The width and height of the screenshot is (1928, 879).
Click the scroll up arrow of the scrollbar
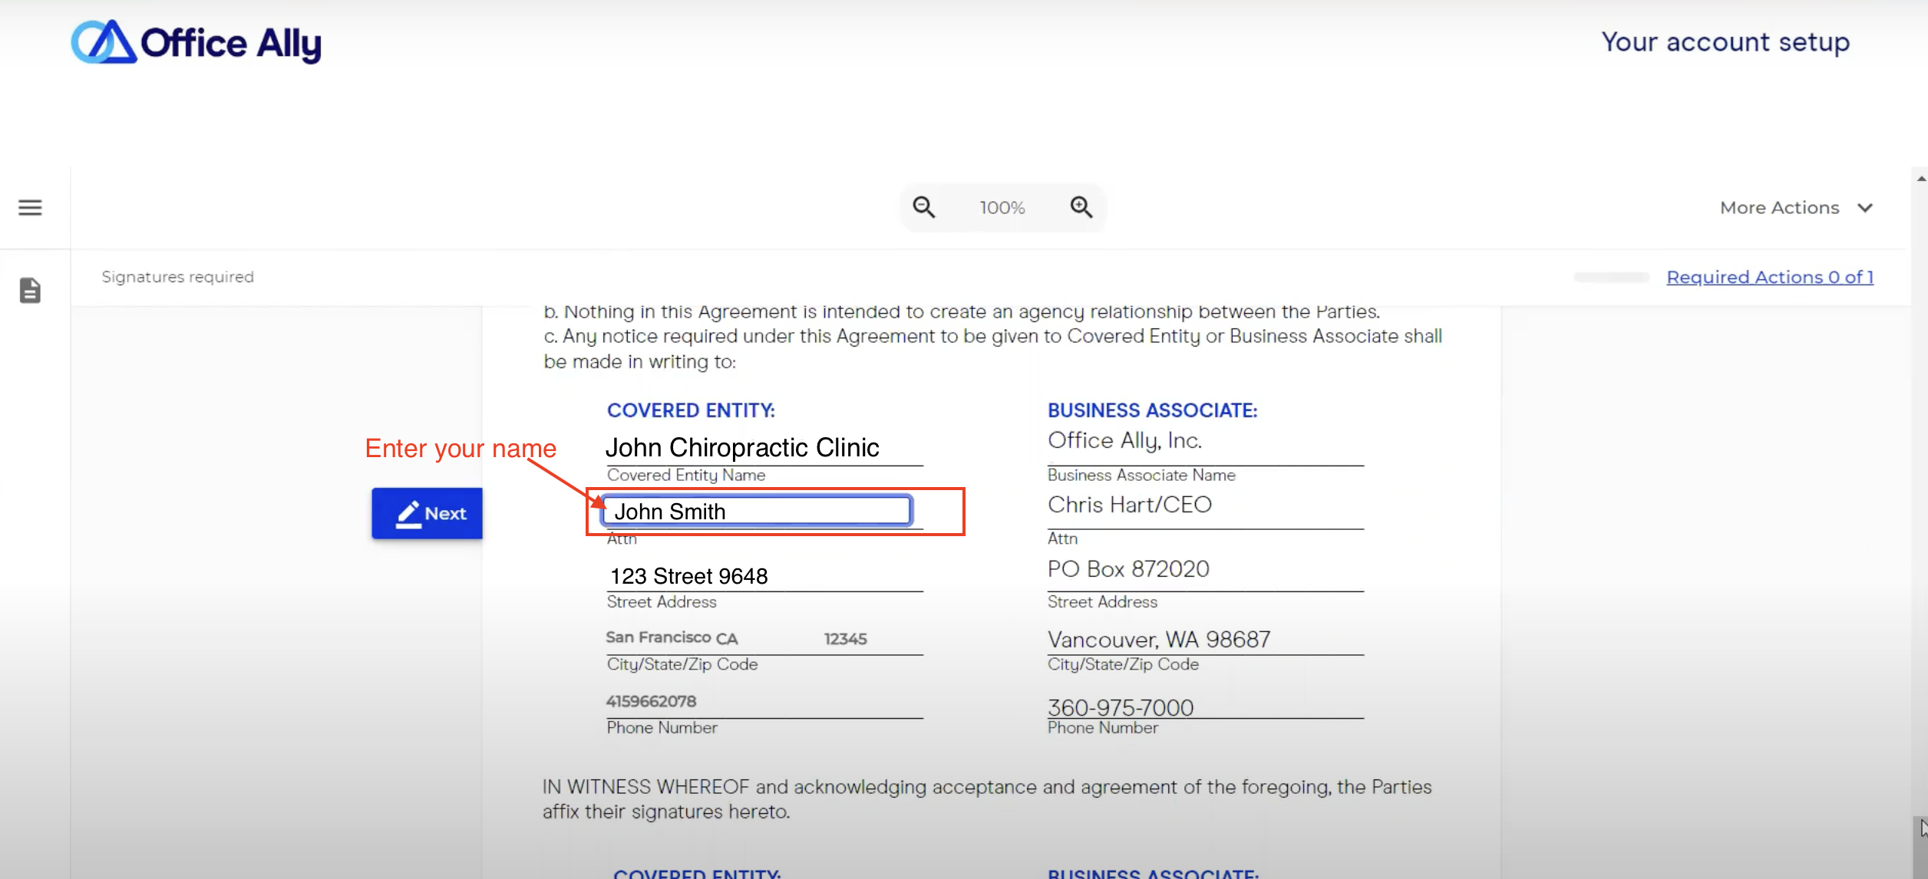click(x=1920, y=178)
